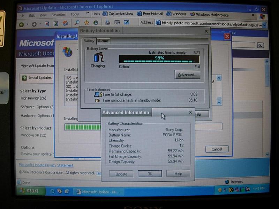Click the Microsoft Update Home link

(37, 66)
